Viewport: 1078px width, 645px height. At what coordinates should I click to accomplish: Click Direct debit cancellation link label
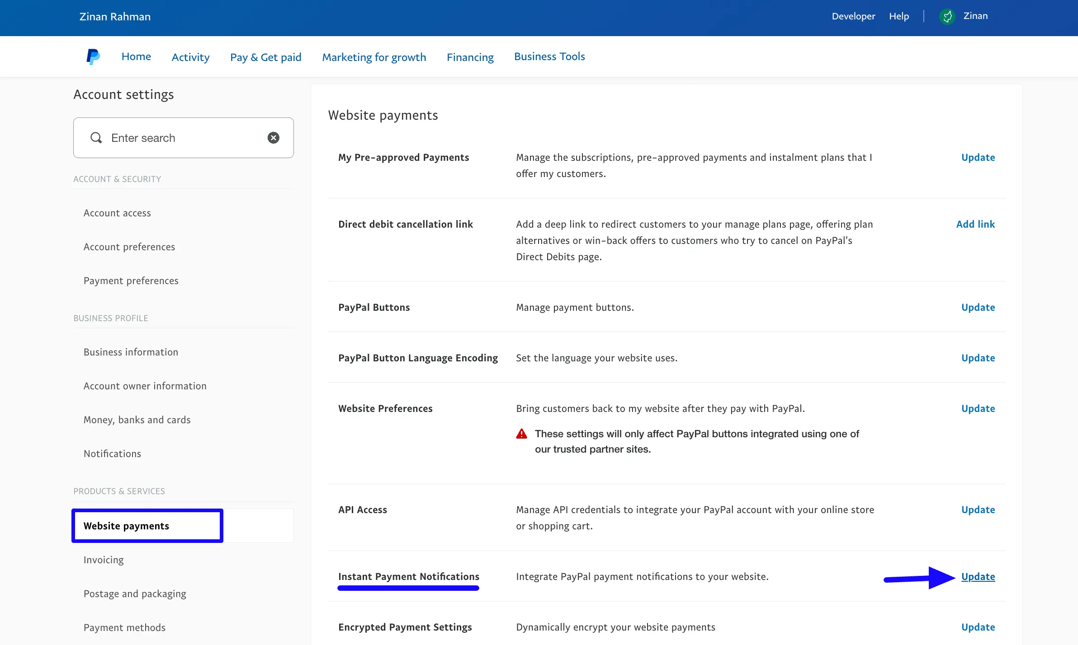[406, 224]
